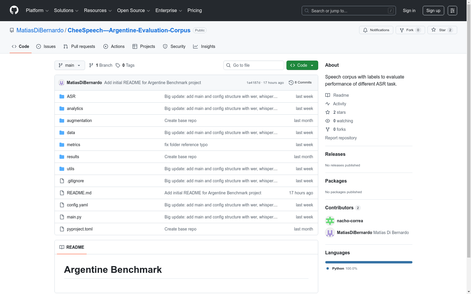Click the tag icon next to 0 Tags
Image resolution: width=471 pixels, height=294 pixels.
(x=118, y=65)
